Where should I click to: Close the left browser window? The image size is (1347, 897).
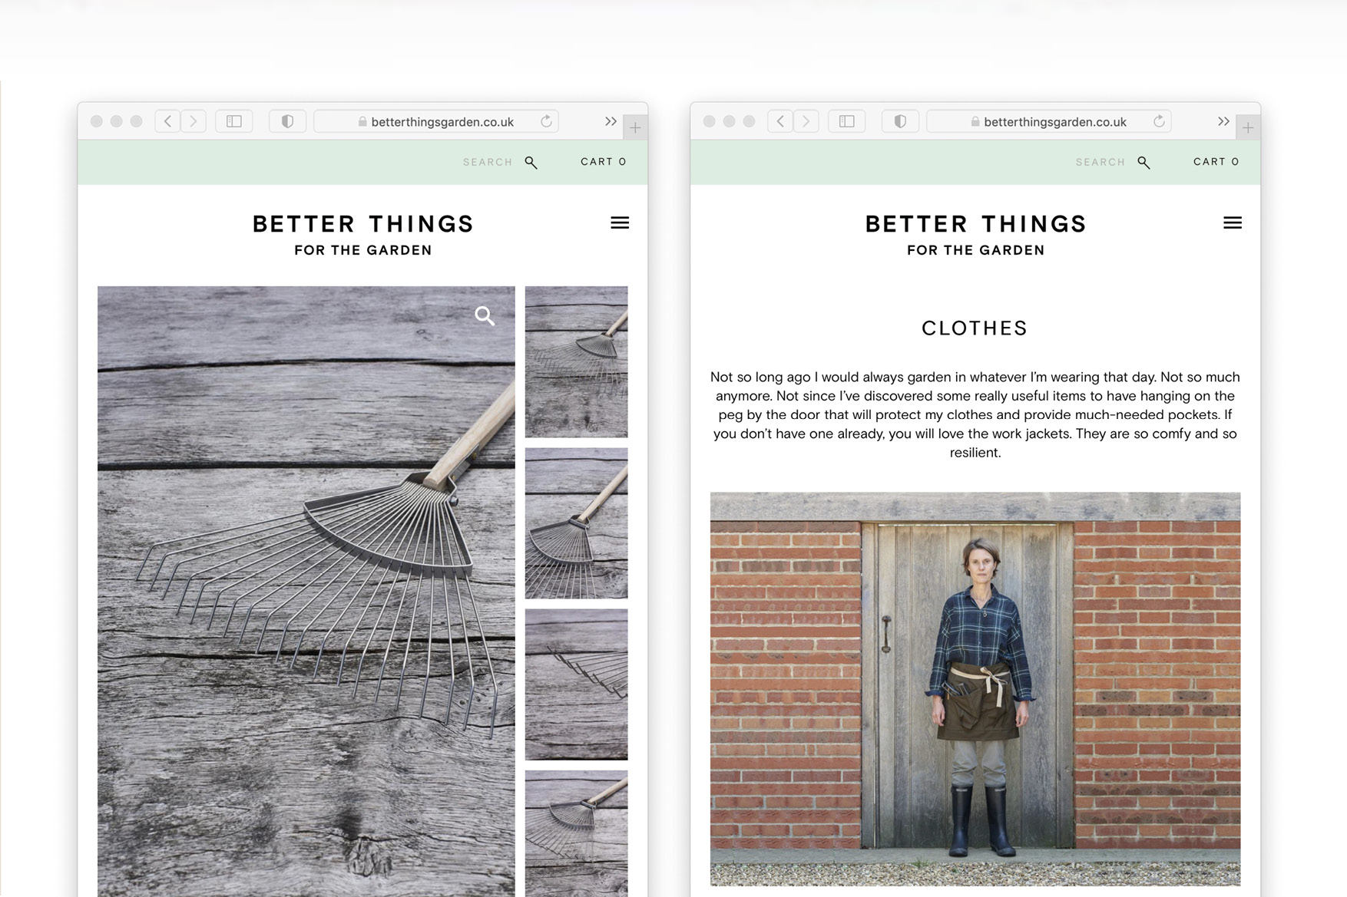pos(97,121)
